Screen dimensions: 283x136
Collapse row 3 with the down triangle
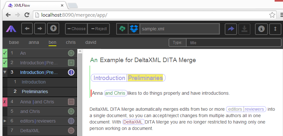pyautogui.click(x=5, y=72)
